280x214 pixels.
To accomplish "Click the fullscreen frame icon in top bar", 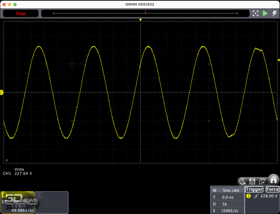I will [255, 14].
